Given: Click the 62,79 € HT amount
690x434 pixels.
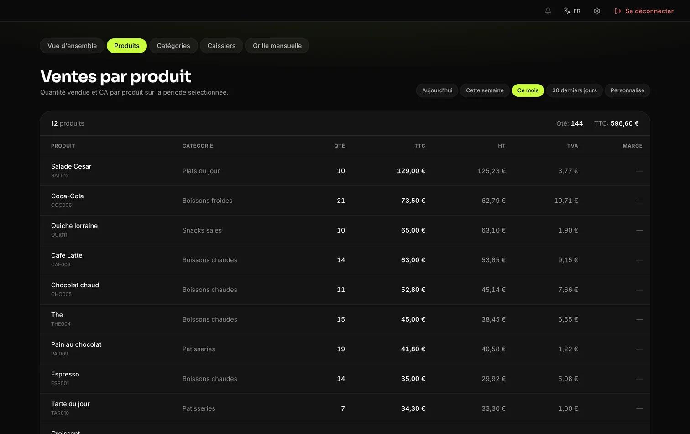Looking at the screenshot, I should click(x=493, y=201).
